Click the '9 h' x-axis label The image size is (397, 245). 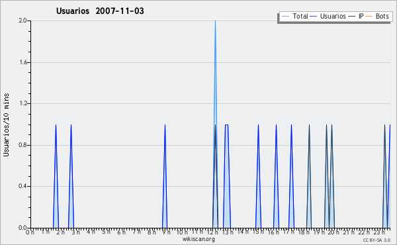tap(166, 232)
